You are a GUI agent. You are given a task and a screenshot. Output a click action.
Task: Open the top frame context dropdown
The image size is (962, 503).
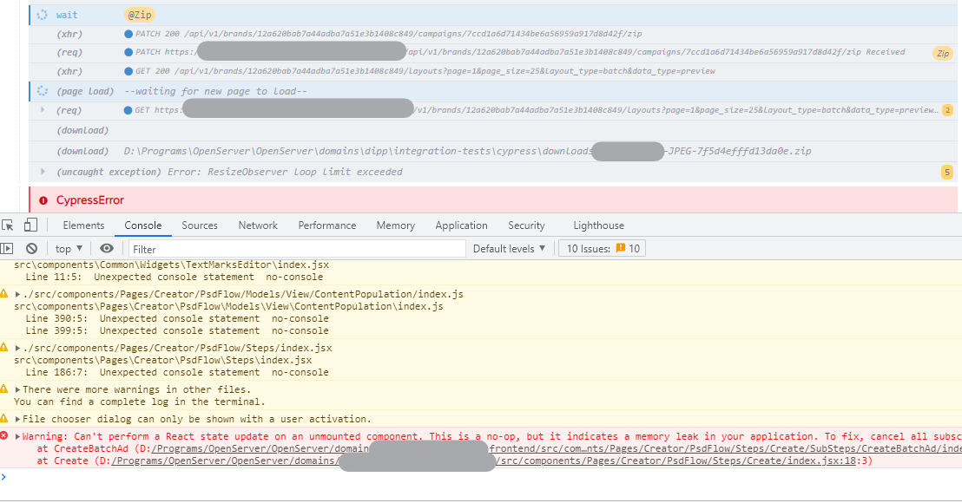tap(68, 247)
